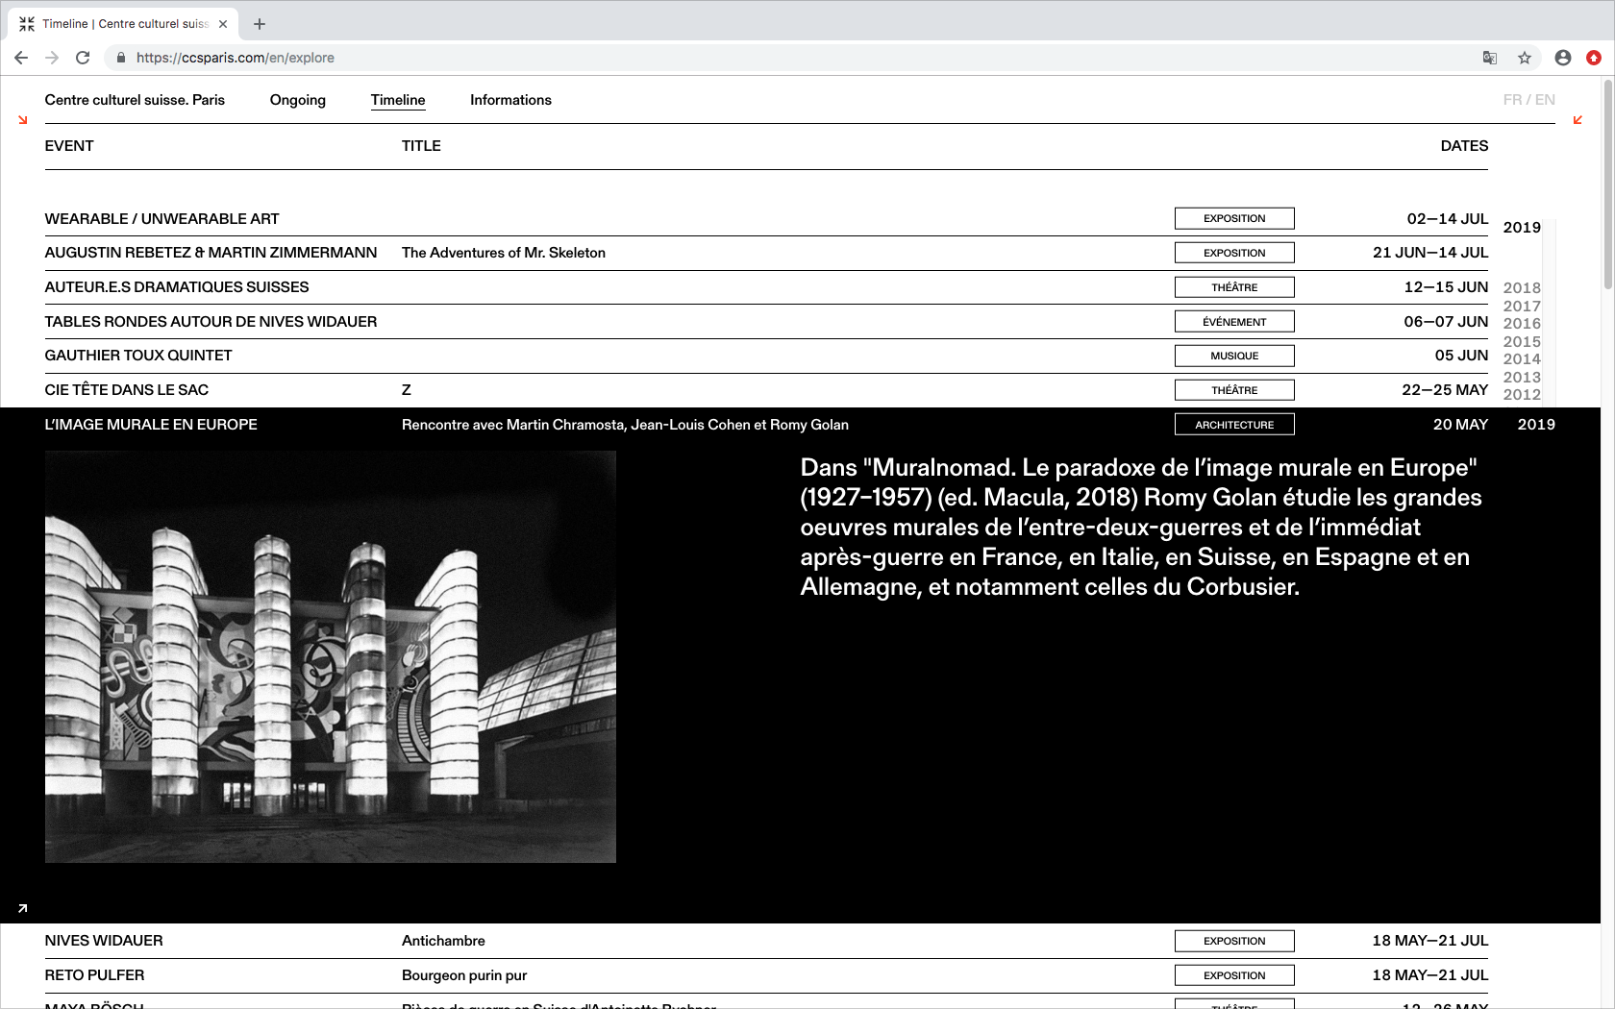Open the translate page icon
The image size is (1615, 1009).
[x=1490, y=58]
